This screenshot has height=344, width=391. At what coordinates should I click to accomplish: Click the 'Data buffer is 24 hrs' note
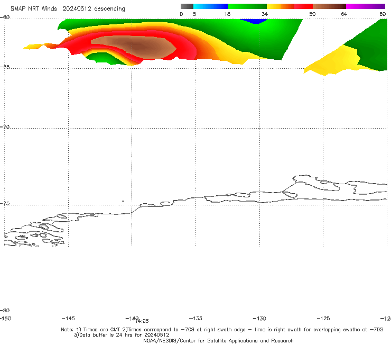[x=122, y=335]
